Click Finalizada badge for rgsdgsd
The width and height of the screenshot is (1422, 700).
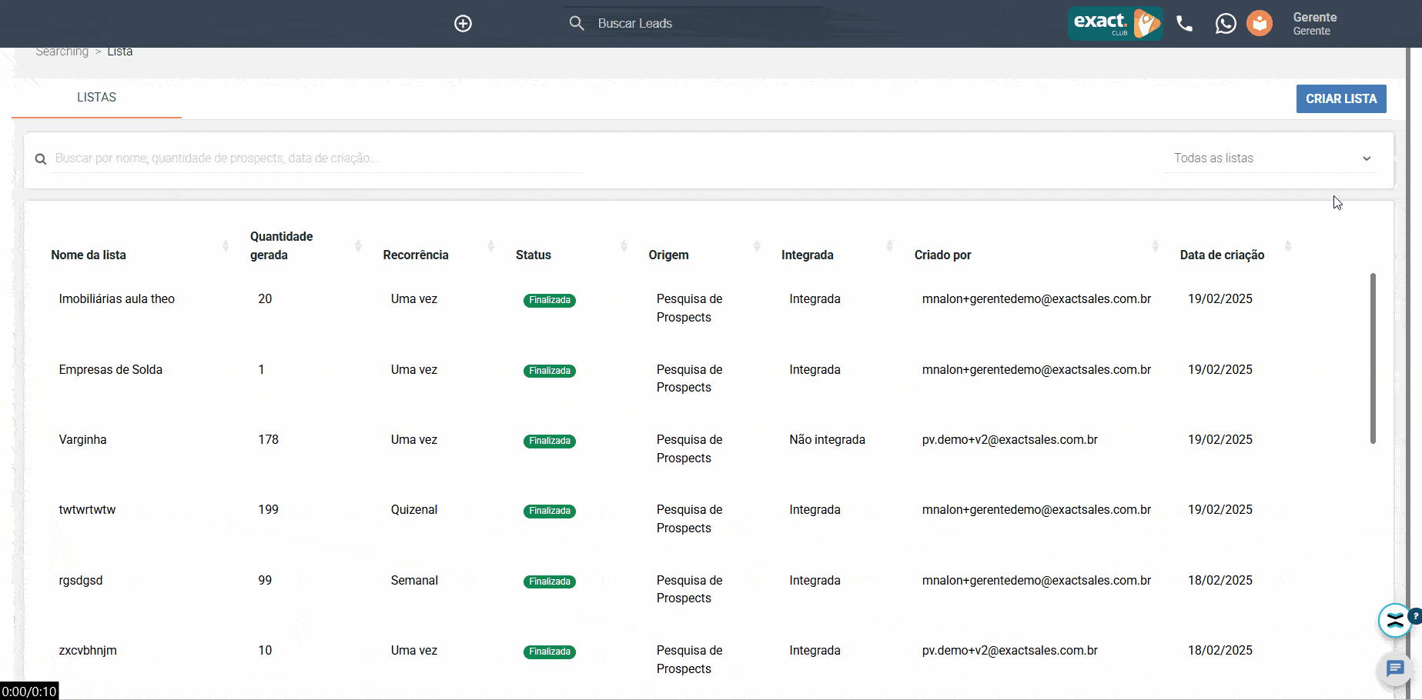point(550,582)
